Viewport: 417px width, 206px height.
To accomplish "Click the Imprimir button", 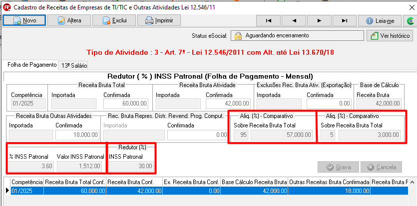I will point(159,20).
